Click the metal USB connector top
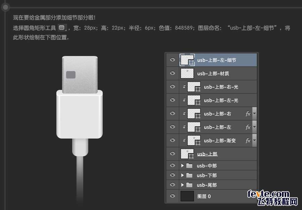The height and width of the screenshot is (210, 302). click(80, 74)
